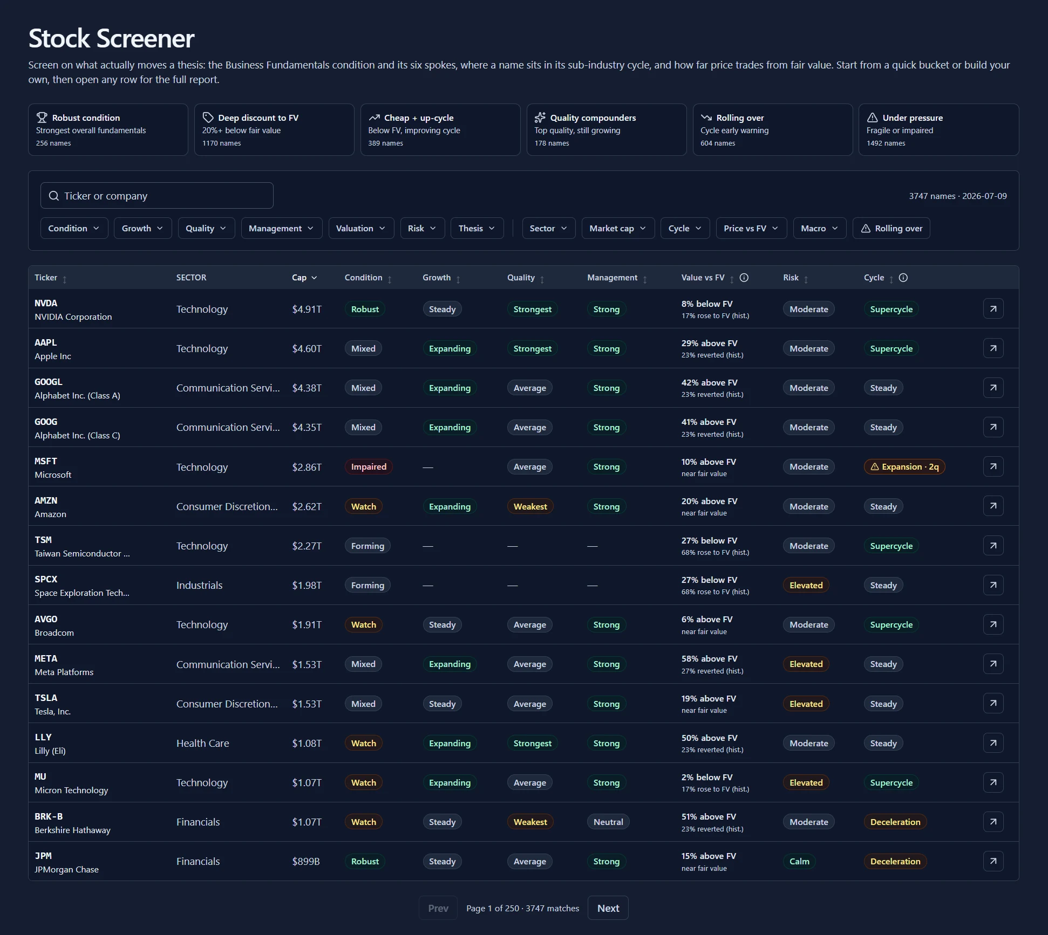Open GOOG Class C report arrow

pos(993,427)
